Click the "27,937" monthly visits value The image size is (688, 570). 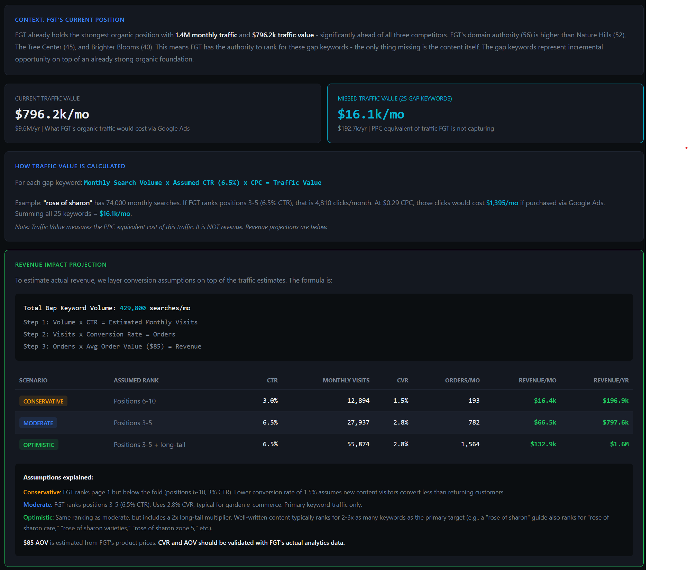[x=358, y=422]
